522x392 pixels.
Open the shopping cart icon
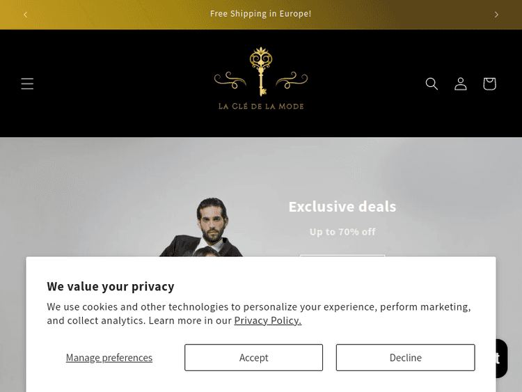click(x=489, y=84)
